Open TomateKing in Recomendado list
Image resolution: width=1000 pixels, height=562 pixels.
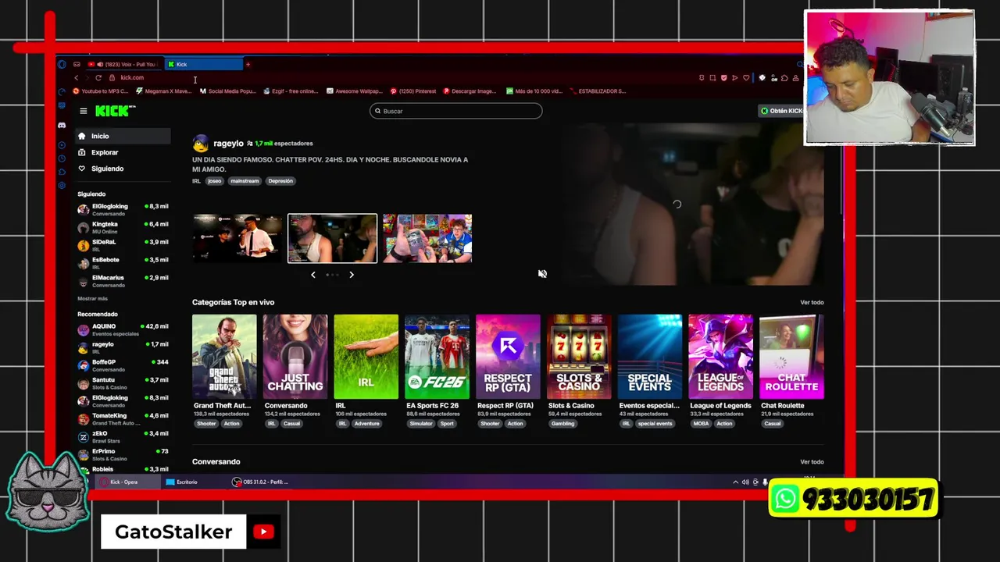pyautogui.click(x=123, y=419)
